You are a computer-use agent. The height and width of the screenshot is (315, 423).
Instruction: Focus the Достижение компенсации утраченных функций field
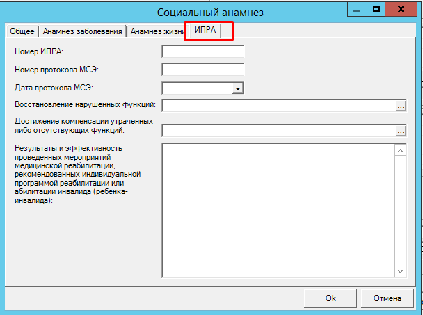click(x=278, y=130)
